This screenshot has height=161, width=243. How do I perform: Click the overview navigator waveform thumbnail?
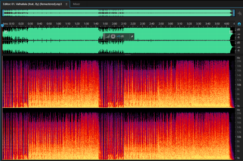[x=118, y=13]
